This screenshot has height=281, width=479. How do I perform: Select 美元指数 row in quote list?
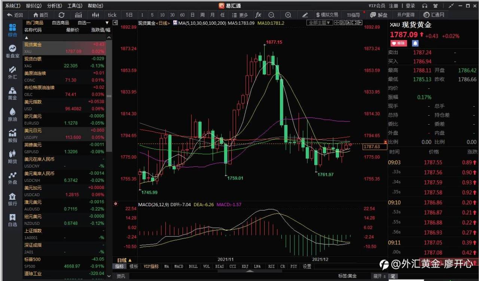click(x=64, y=105)
